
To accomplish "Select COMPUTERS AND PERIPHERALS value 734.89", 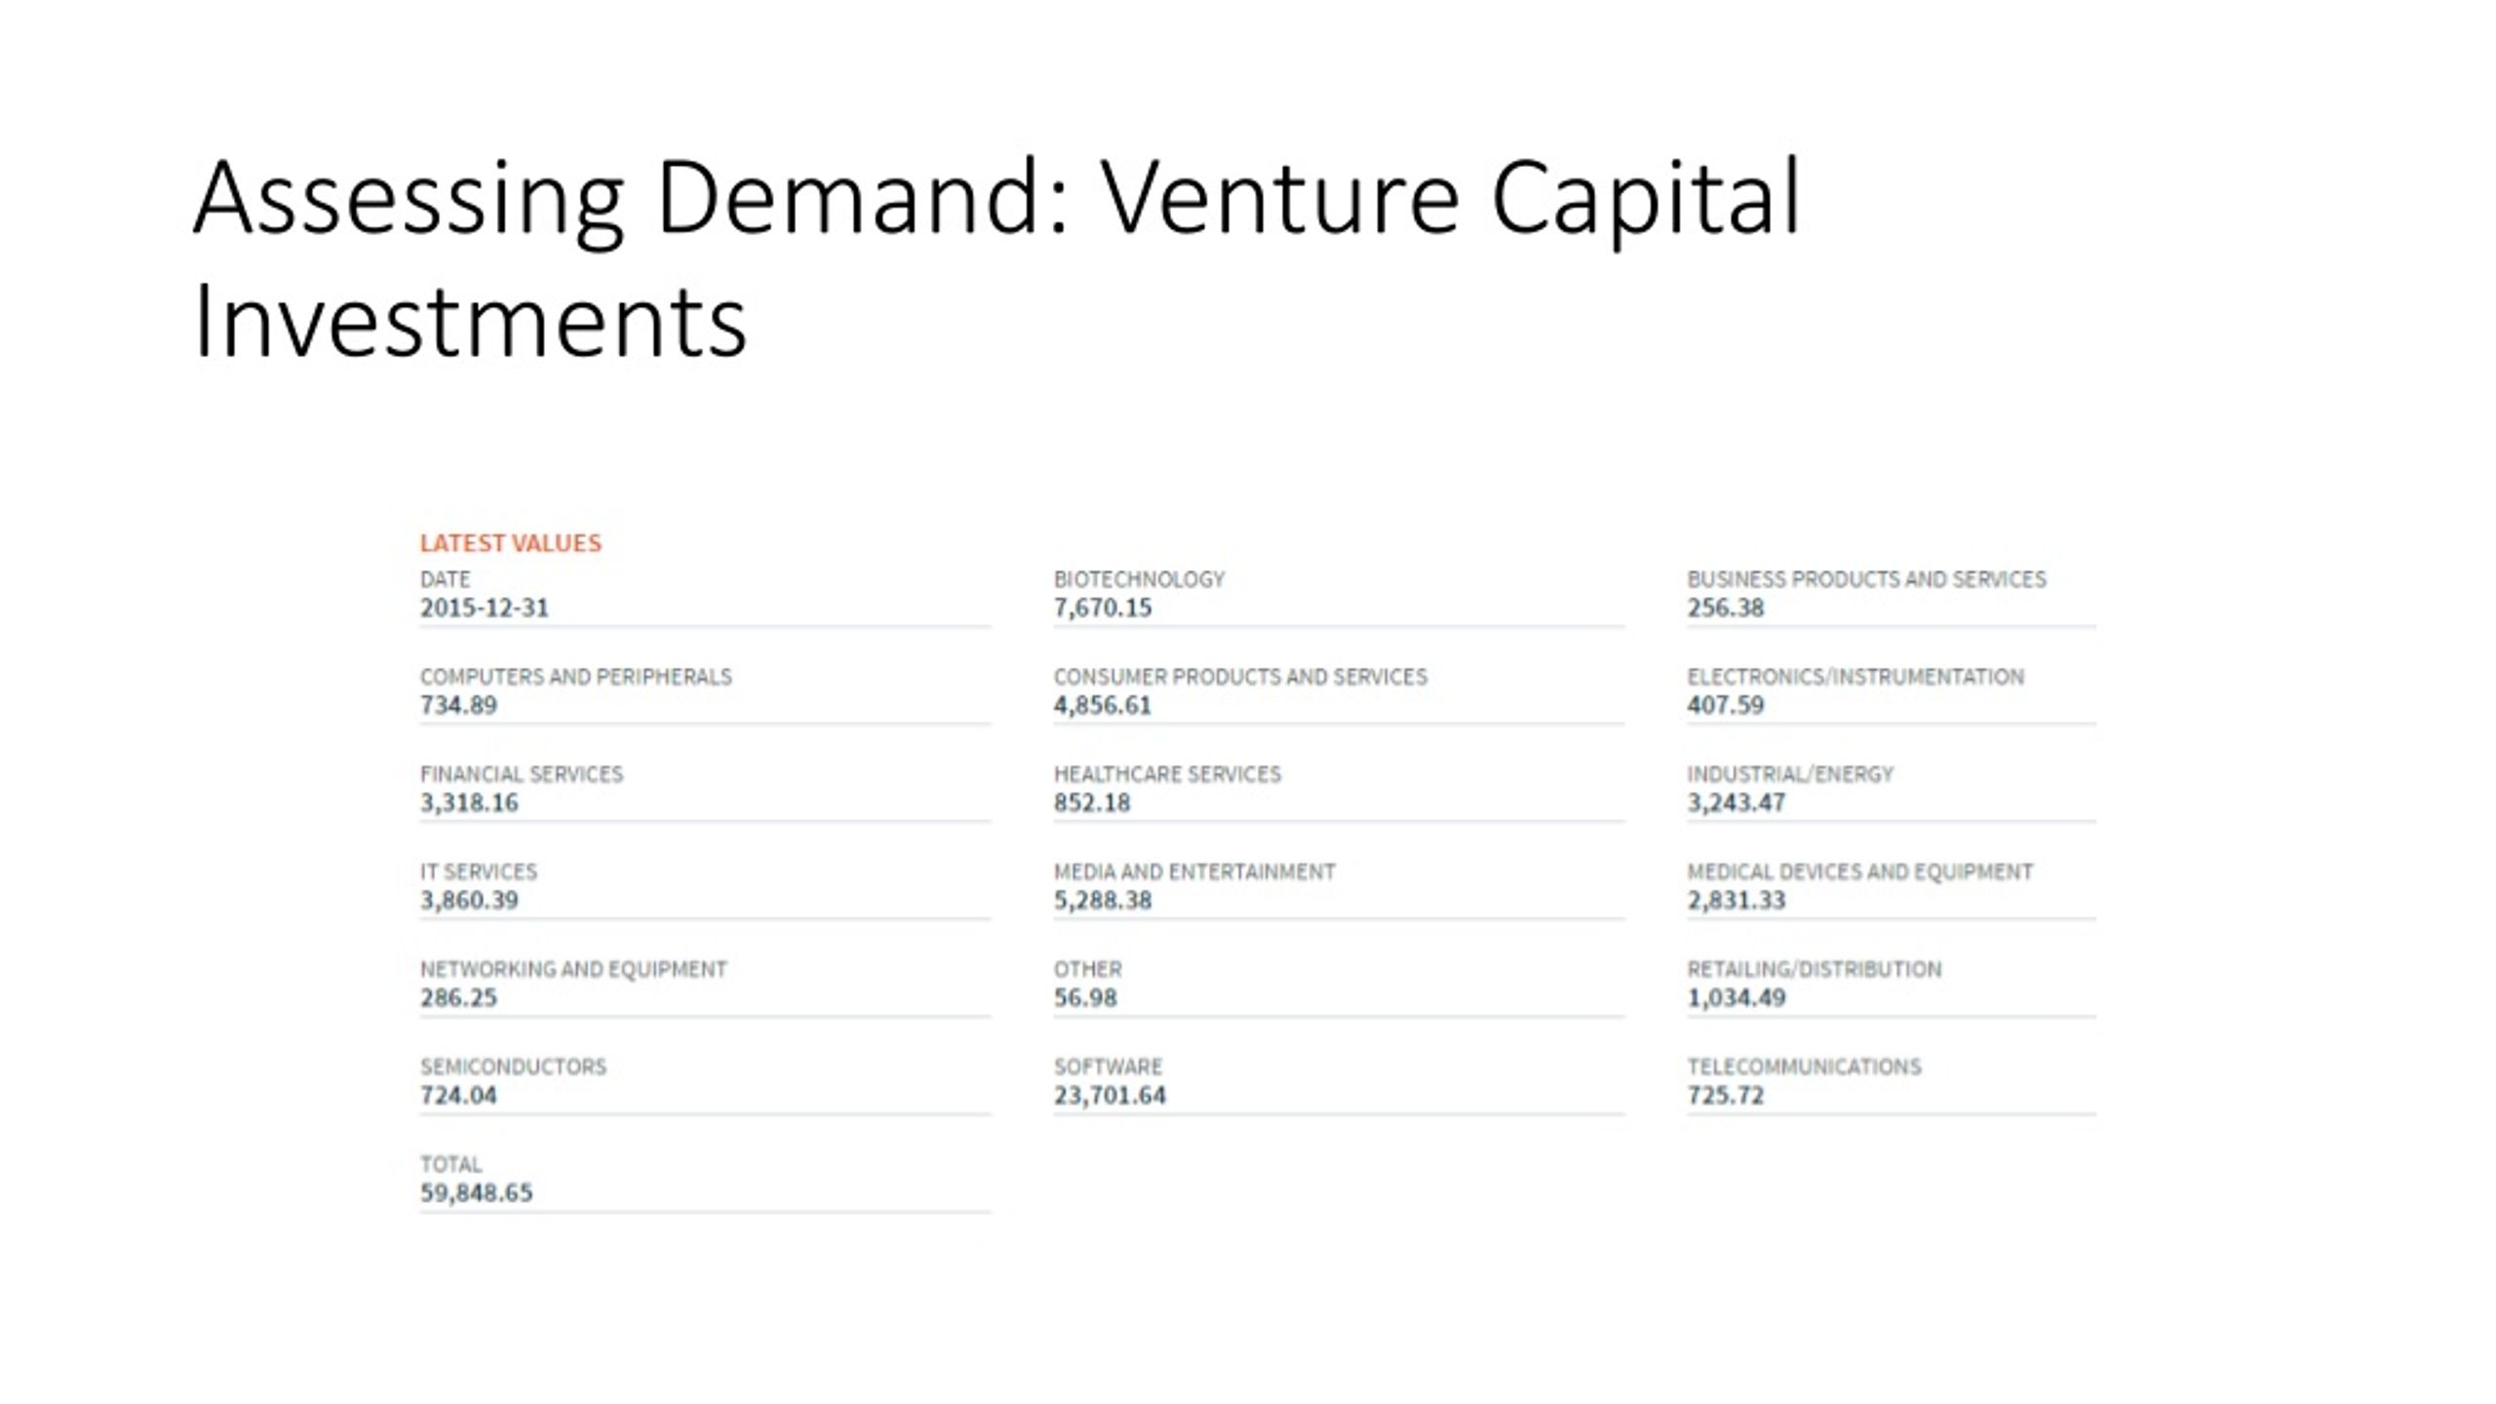I will click(458, 705).
